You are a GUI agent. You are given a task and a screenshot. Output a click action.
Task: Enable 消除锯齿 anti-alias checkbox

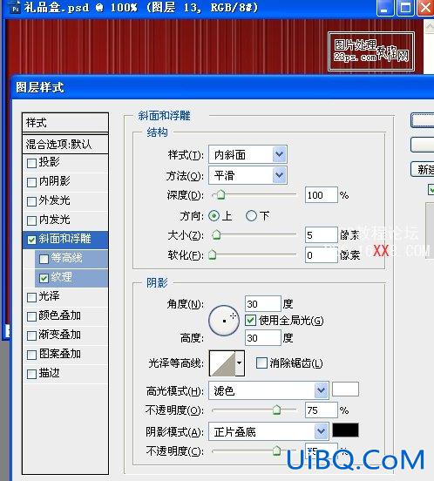click(261, 363)
